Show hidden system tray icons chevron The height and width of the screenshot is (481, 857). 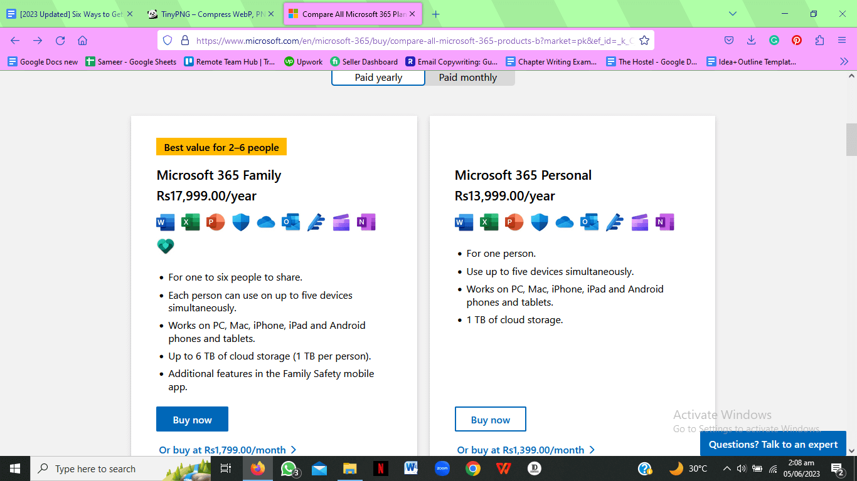pos(727,468)
